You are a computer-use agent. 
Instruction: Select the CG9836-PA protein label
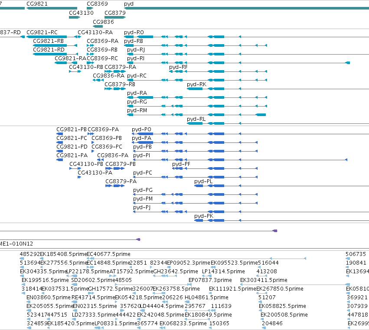113,155
